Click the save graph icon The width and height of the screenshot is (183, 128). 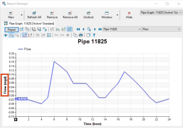pos(34,29)
